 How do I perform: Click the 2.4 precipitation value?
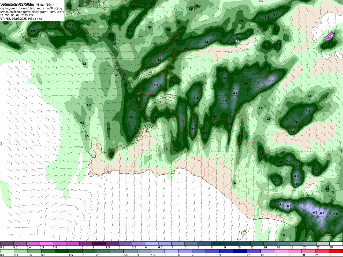(x=131, y=117)
